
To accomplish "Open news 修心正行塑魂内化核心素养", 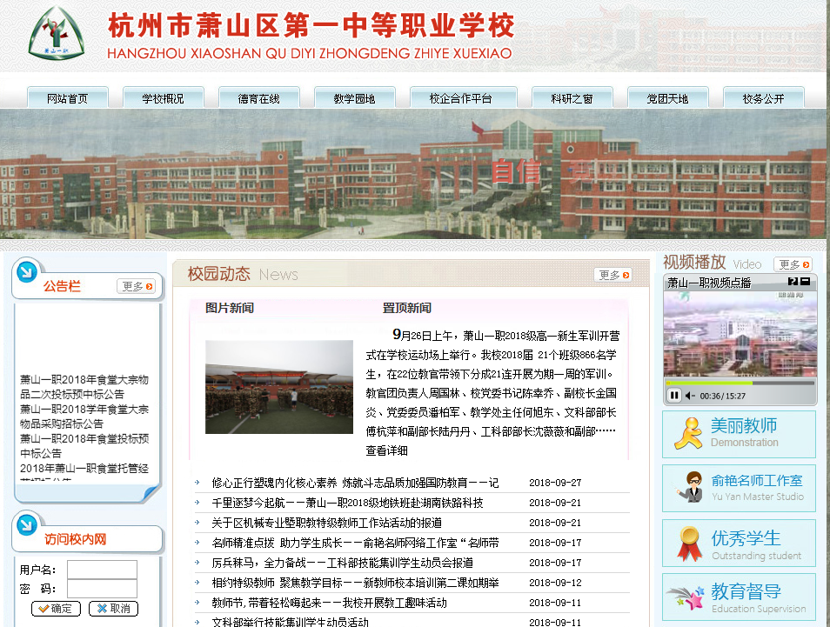I will pos(355,483).
